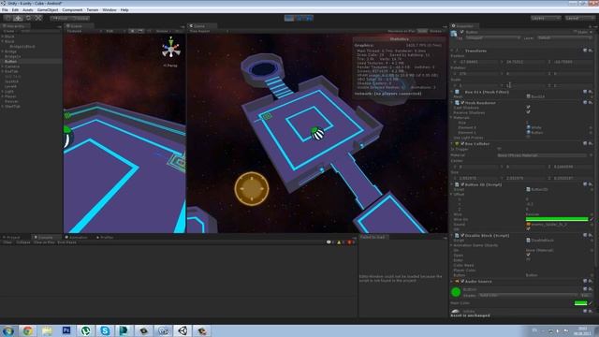
Task: Click the Pause button
Action: click(299, 18)
